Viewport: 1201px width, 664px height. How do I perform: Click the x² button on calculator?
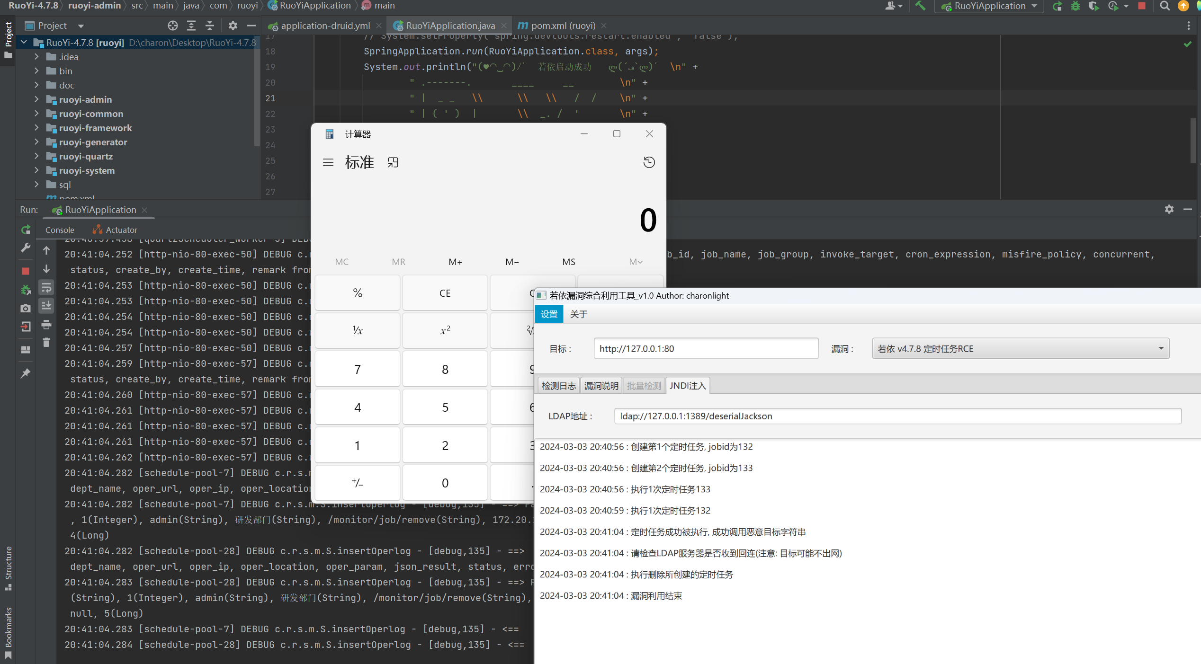coord(445,331)
